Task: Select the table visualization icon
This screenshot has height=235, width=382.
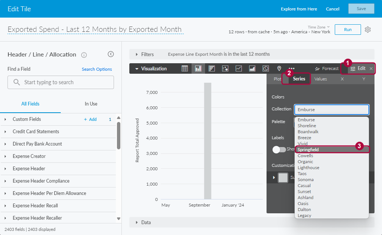Action: tap(185, 68)
